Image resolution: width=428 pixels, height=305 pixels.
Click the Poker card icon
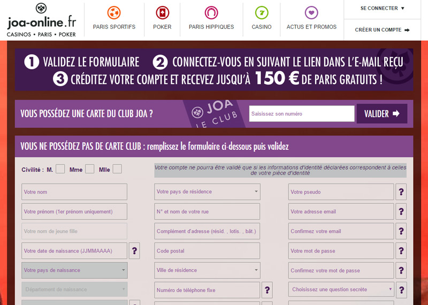[x=163, y=12]
